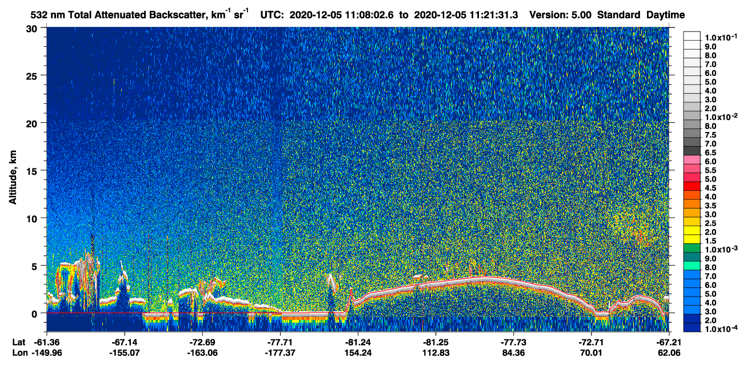
Task: Pick the mint green swatch in color scale
Action: [x=692, y=266]
